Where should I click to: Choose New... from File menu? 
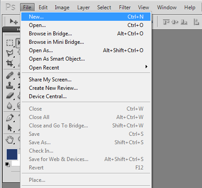tap(86, 17)
